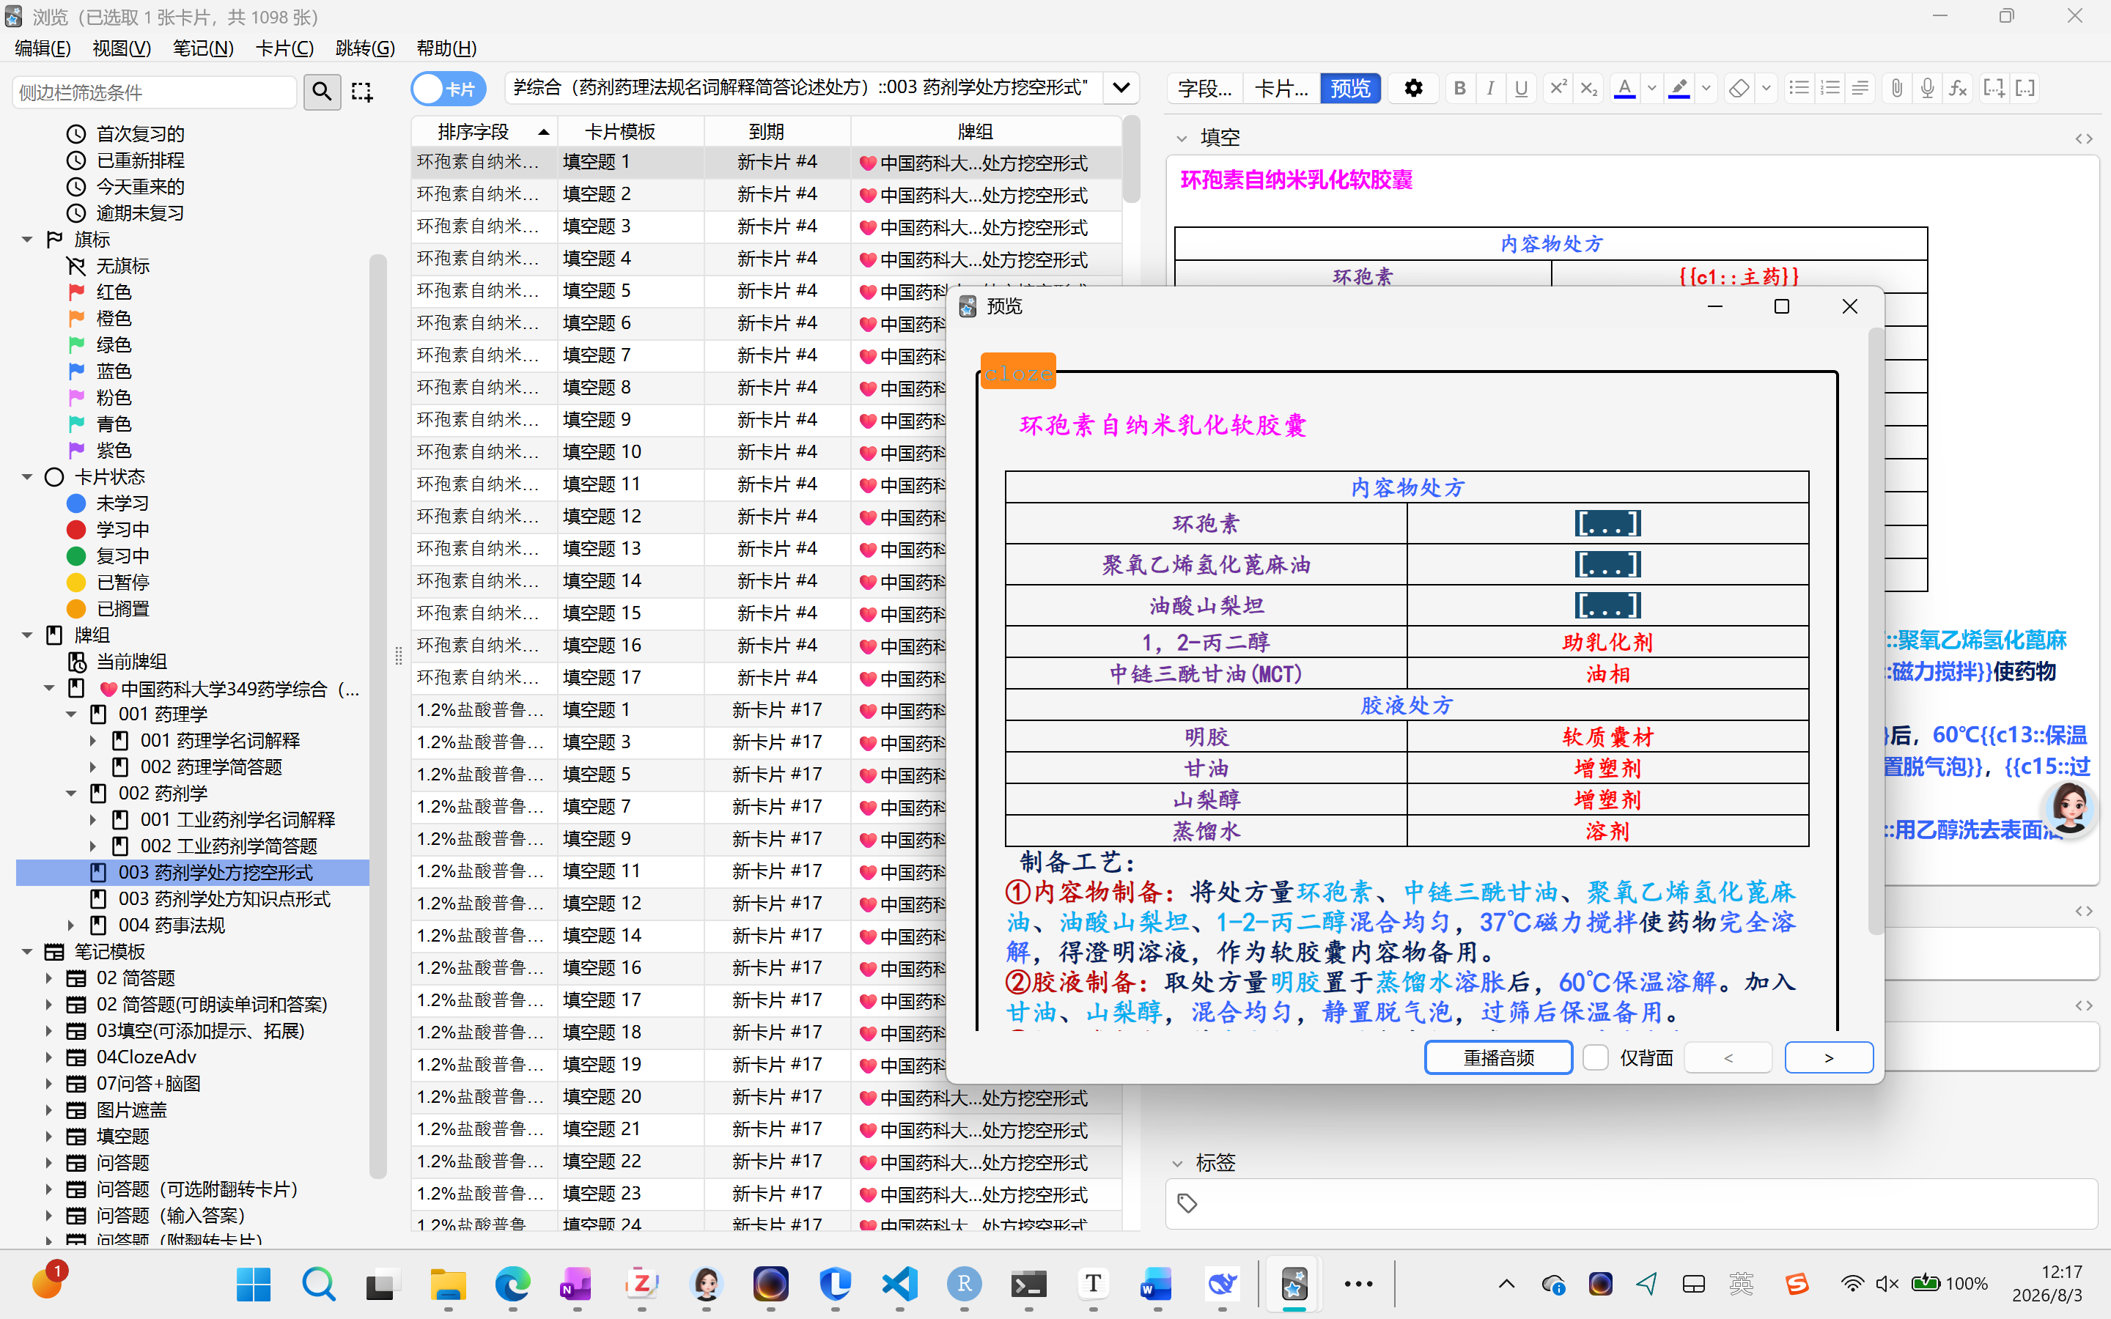Collapse the 旗标 tree section

click(x=27, y=239)
